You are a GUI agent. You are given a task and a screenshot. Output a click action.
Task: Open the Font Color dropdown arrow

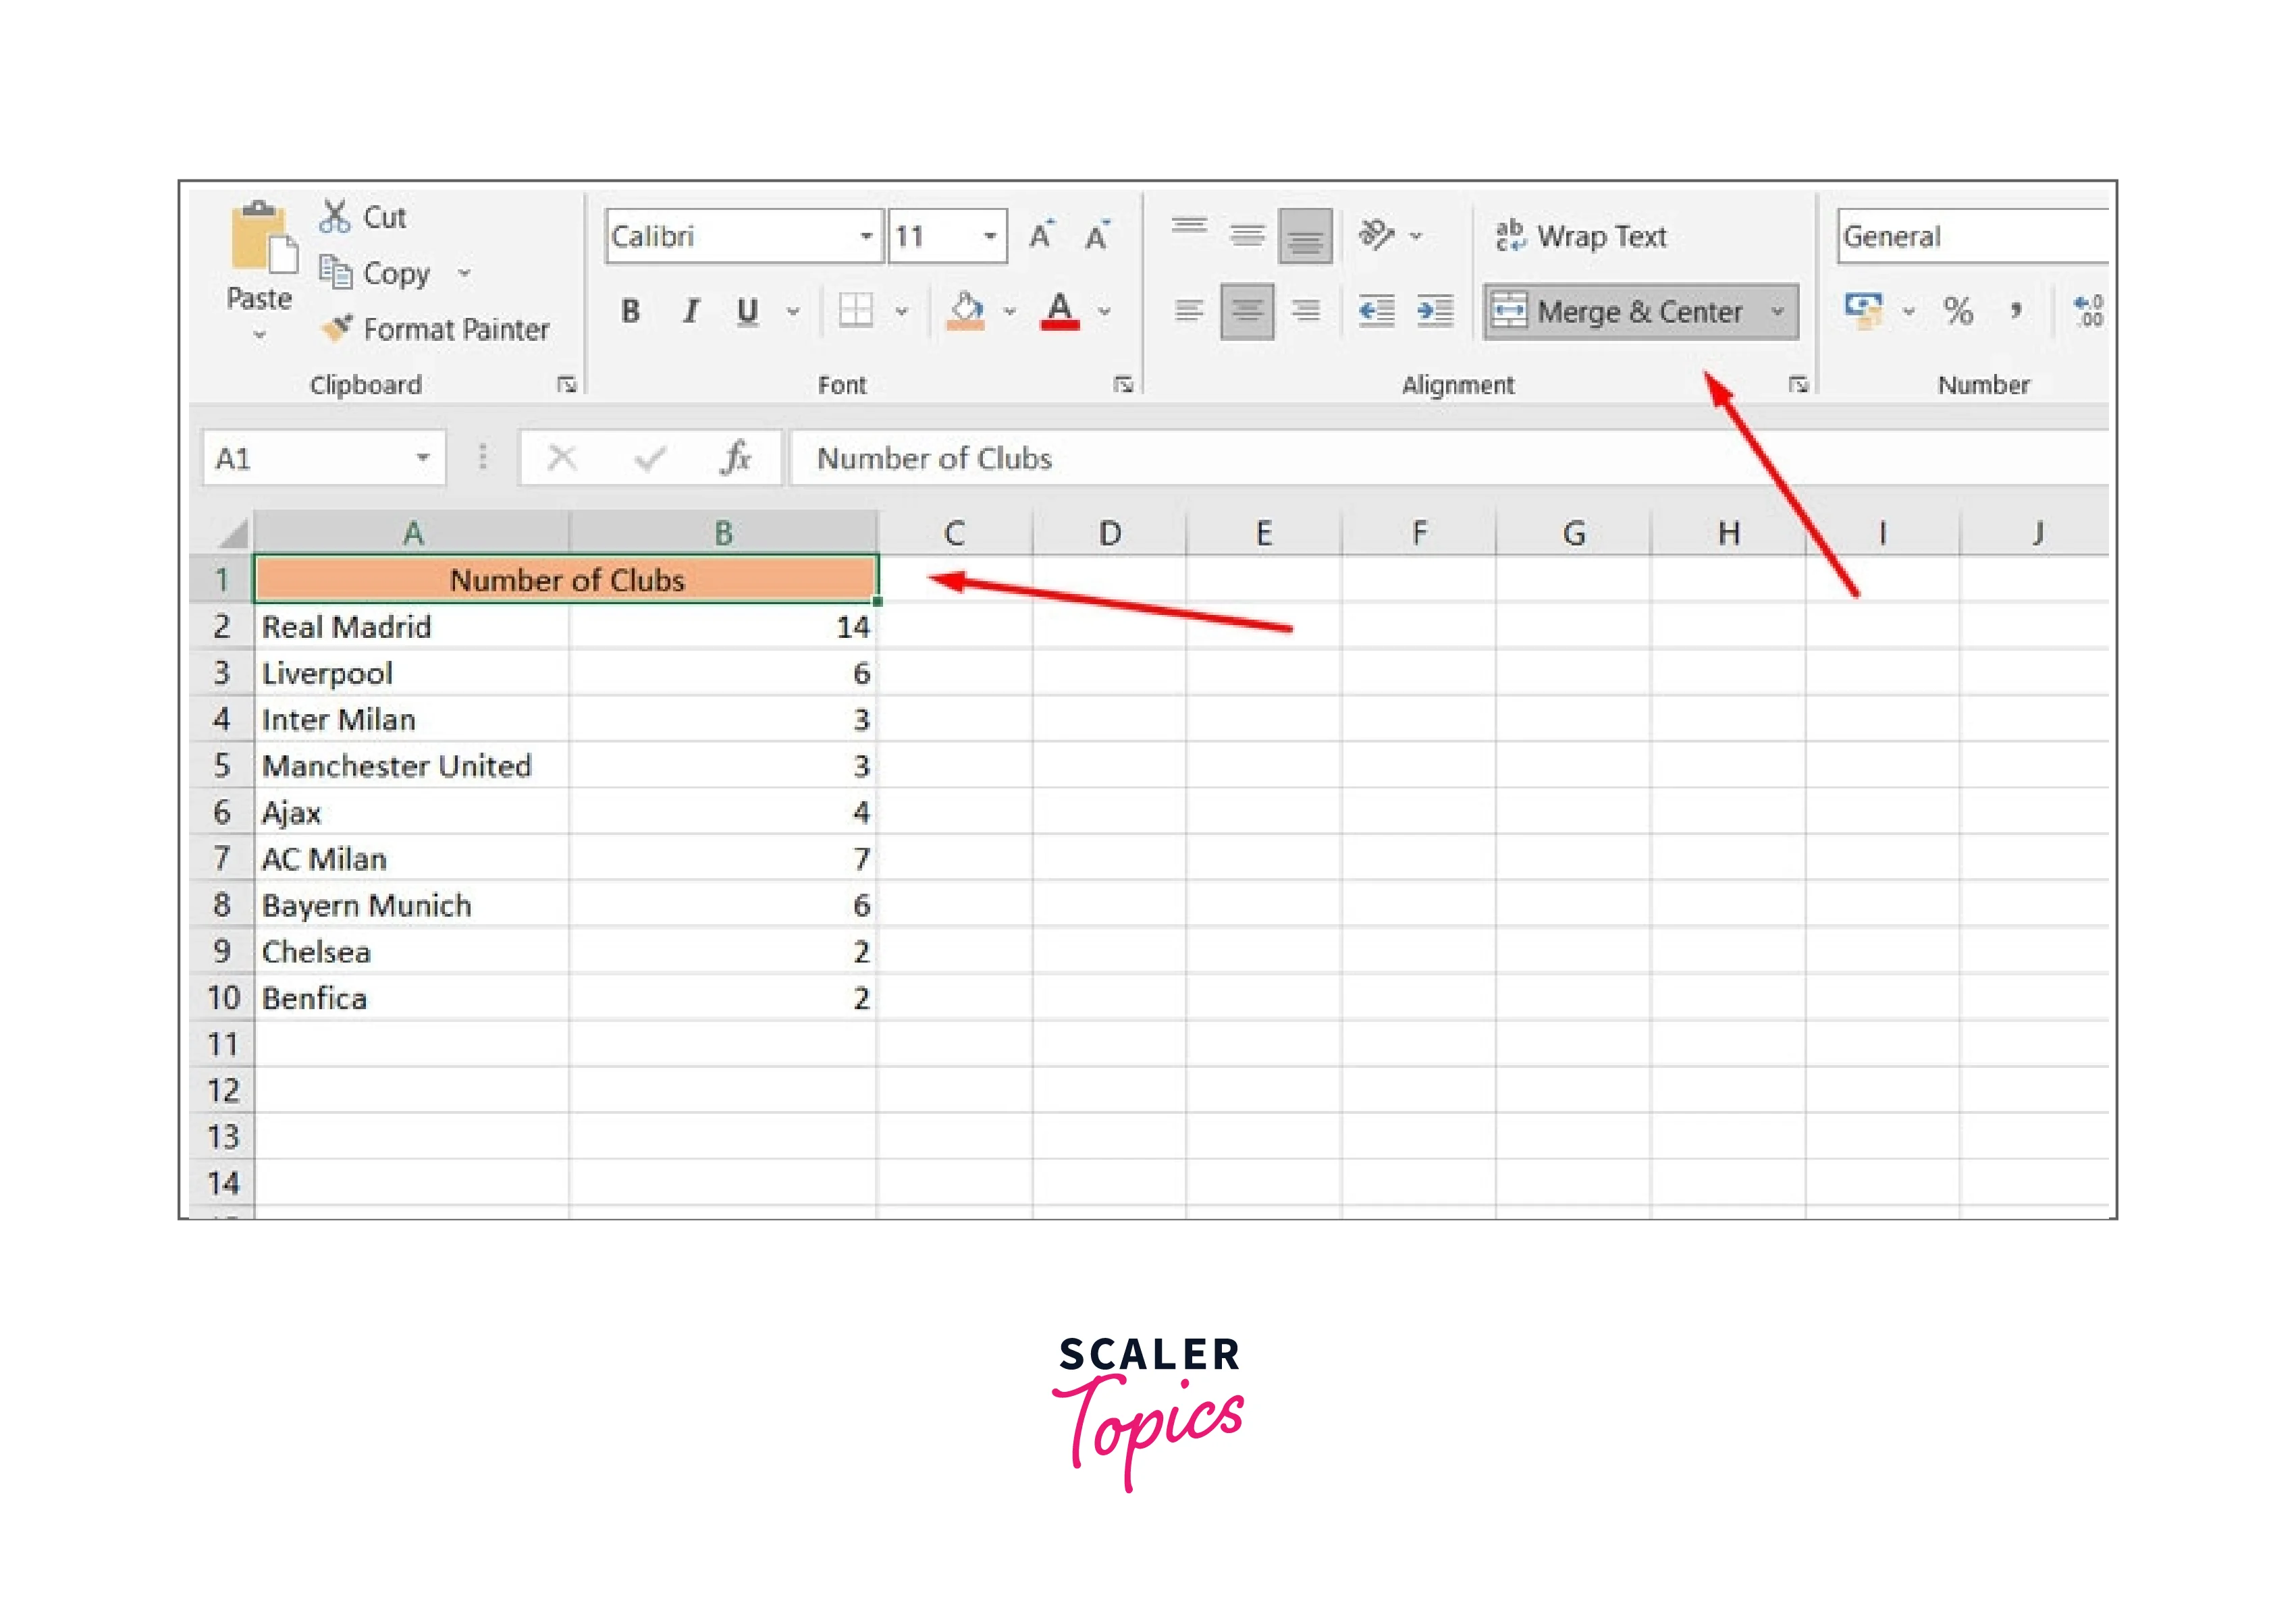coord(1105,312)
